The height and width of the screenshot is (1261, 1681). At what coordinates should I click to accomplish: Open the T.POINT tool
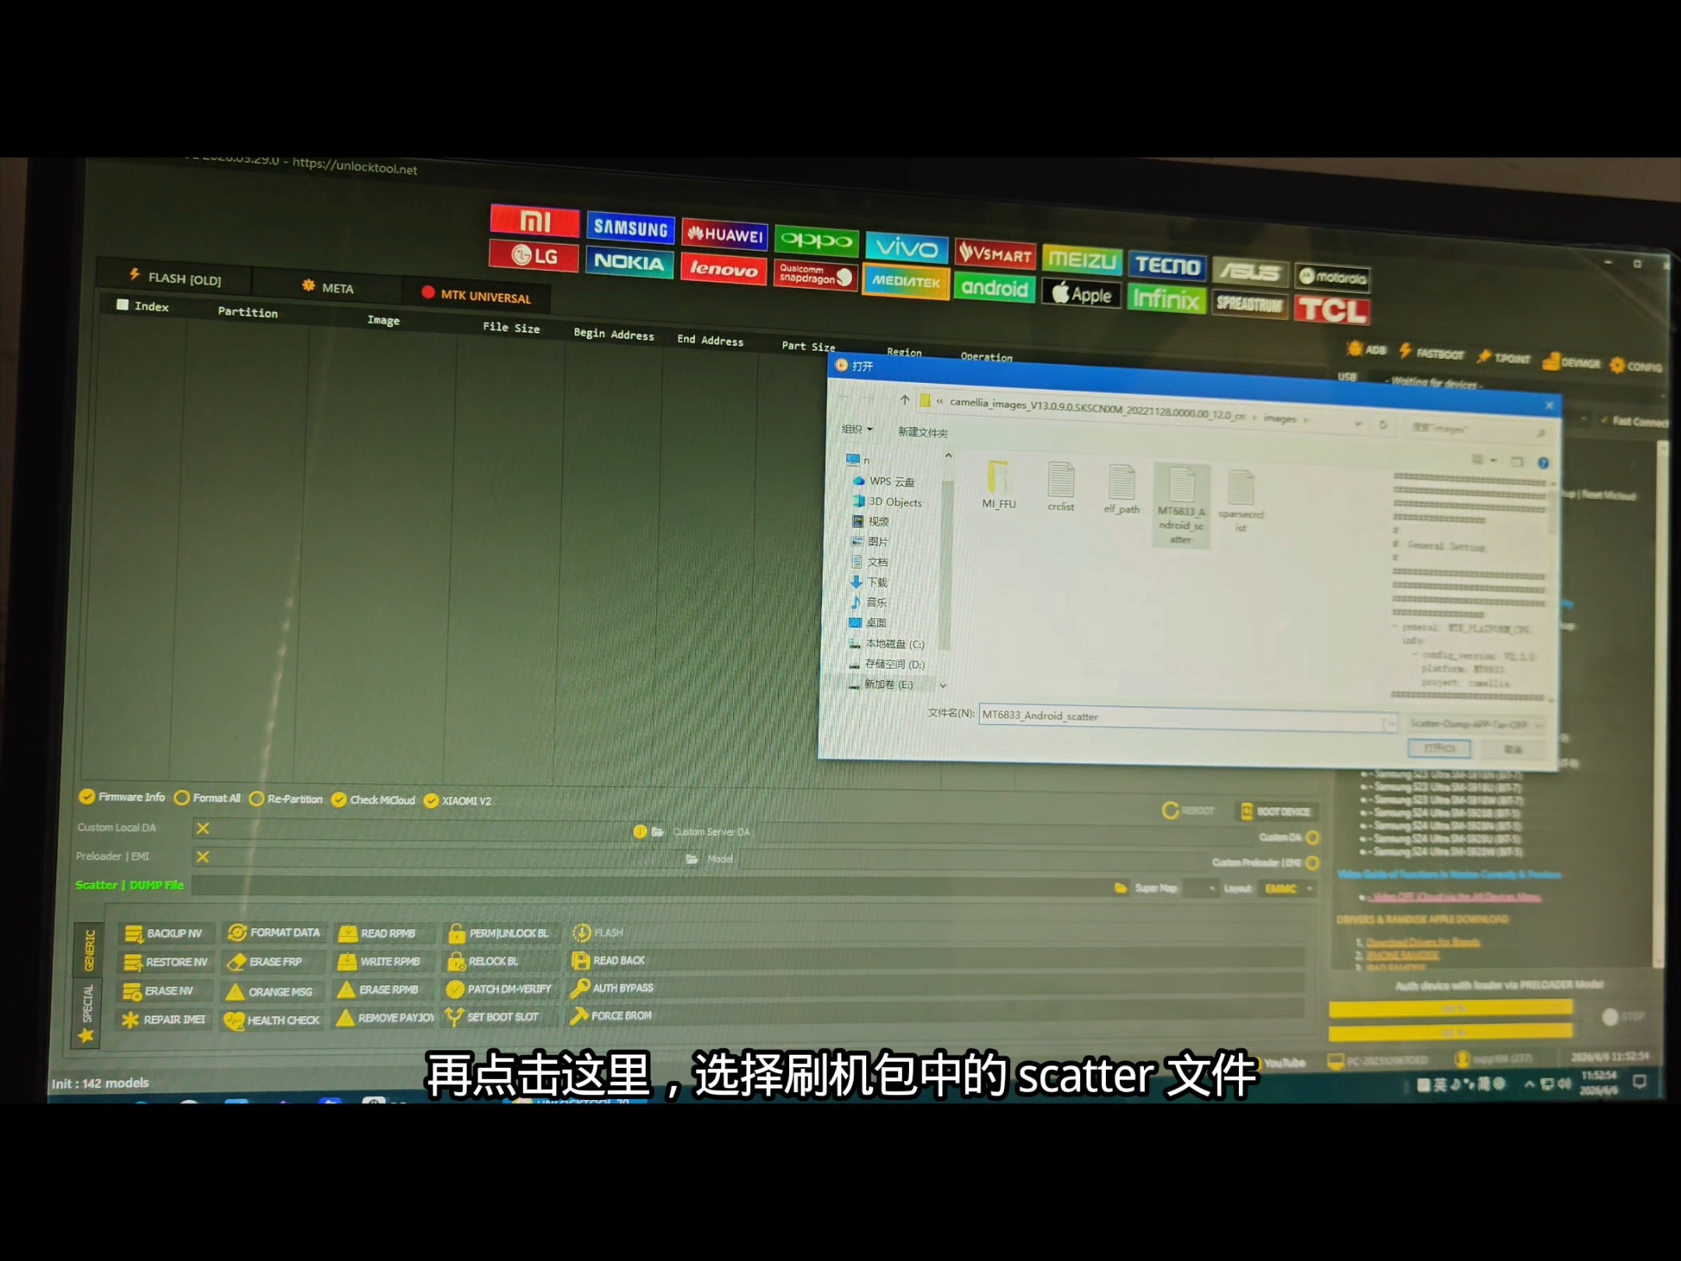pos(1504,357)
